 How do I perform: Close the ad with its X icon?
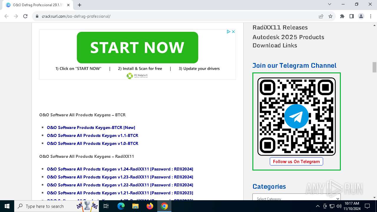tap(233, 32)
